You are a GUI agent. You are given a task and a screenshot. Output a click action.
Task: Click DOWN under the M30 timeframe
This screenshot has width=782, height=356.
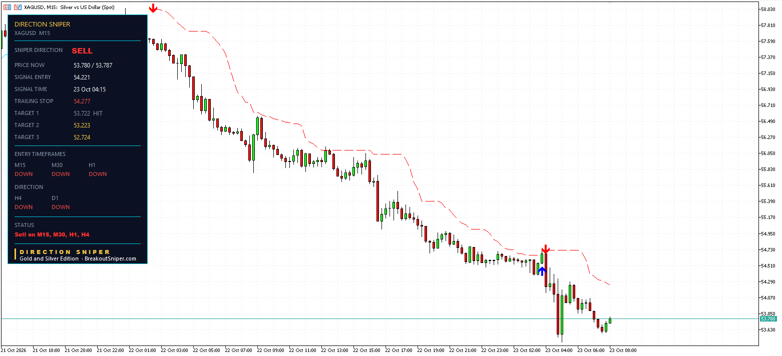(x=61, y=174)
